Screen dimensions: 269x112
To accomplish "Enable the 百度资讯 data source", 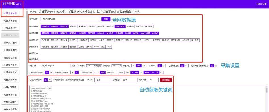I will 73,26.
